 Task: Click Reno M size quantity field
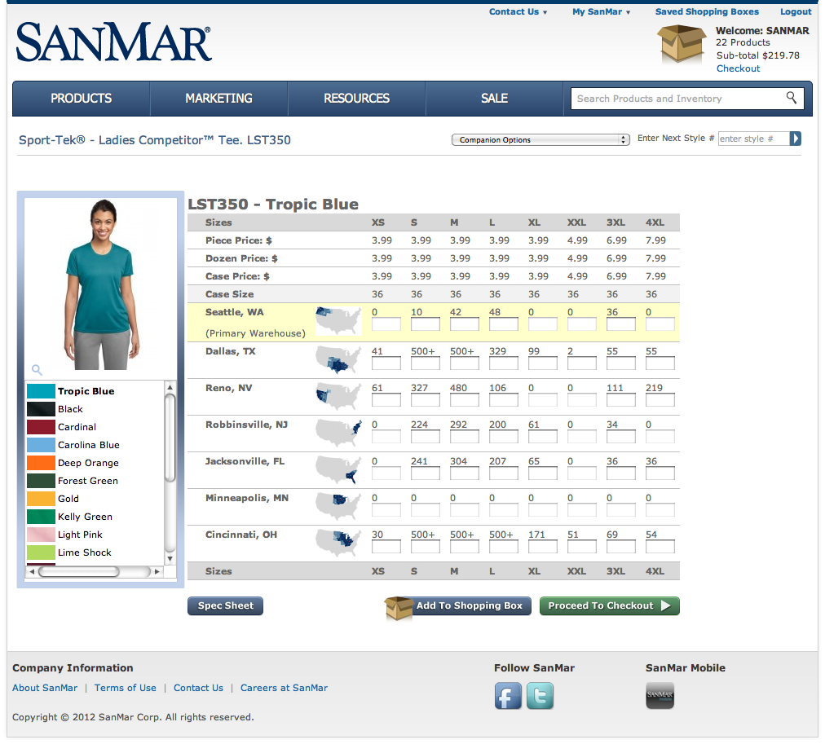tap(465, 399)
